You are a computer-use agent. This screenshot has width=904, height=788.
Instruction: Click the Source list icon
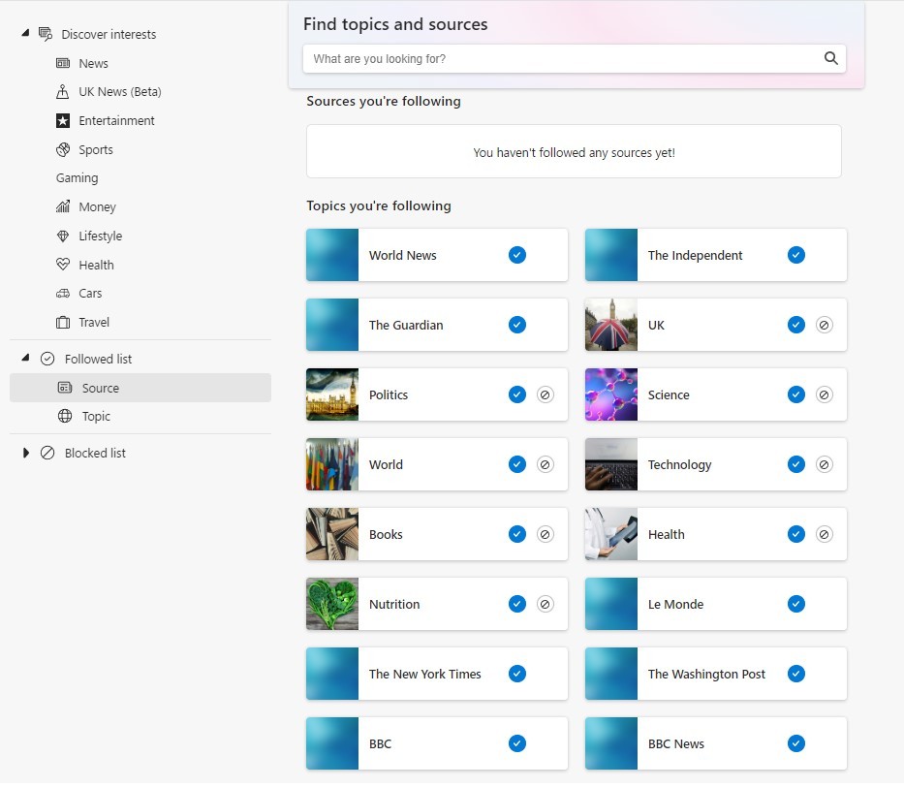[x=65, y=388]
